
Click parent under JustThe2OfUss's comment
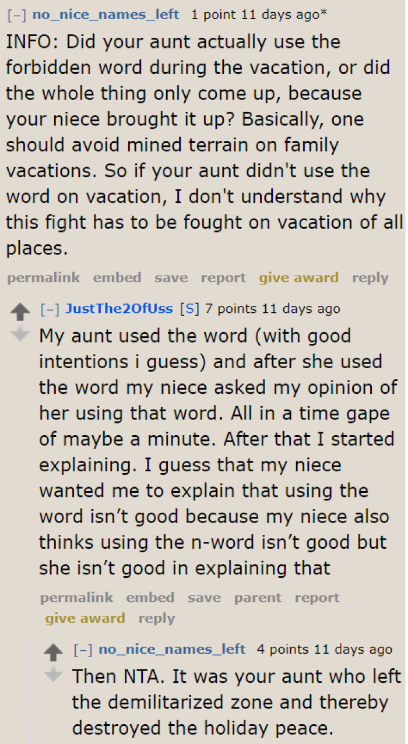(x=258, y=597)
